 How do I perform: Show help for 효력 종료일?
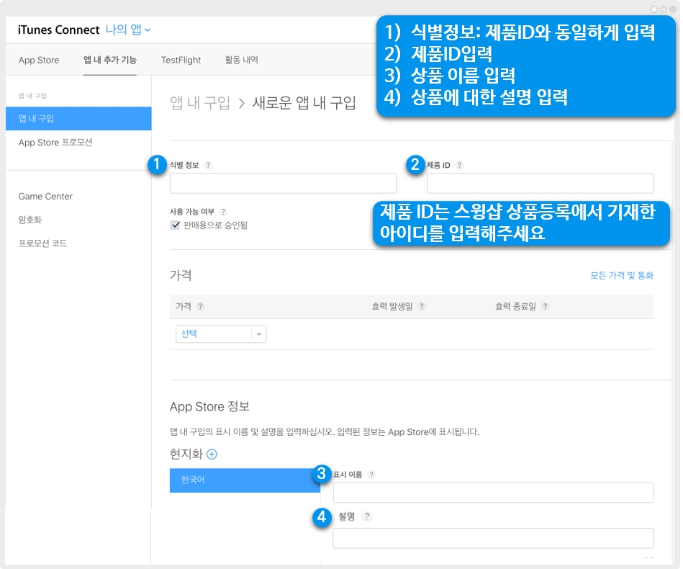point(545,307)
